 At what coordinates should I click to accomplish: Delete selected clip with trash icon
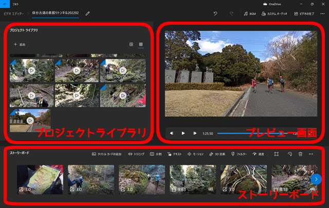point(300,154)
